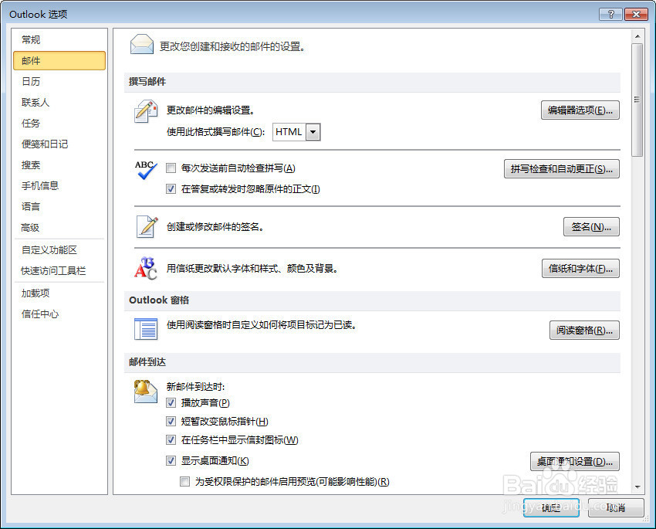Close the Outlook 选项 dialog
Image resolution: width=656 pixels, height=529 pixels.
click(637, 14)
